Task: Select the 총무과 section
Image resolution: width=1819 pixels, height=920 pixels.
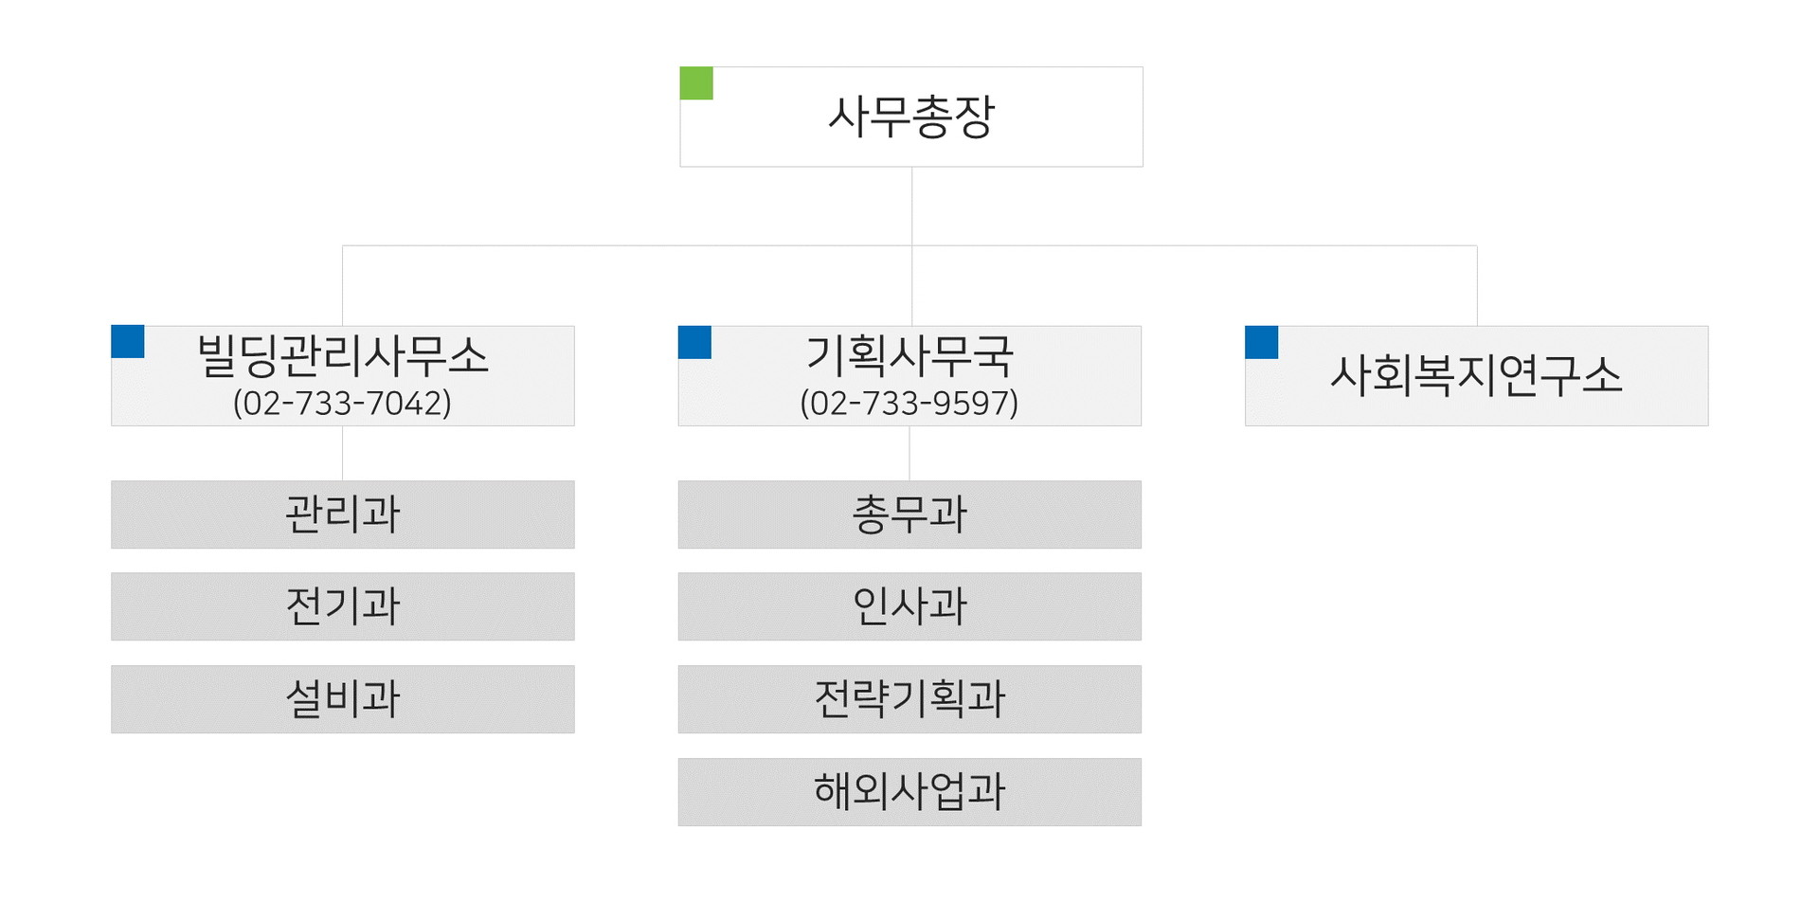Action: [909, 514]
